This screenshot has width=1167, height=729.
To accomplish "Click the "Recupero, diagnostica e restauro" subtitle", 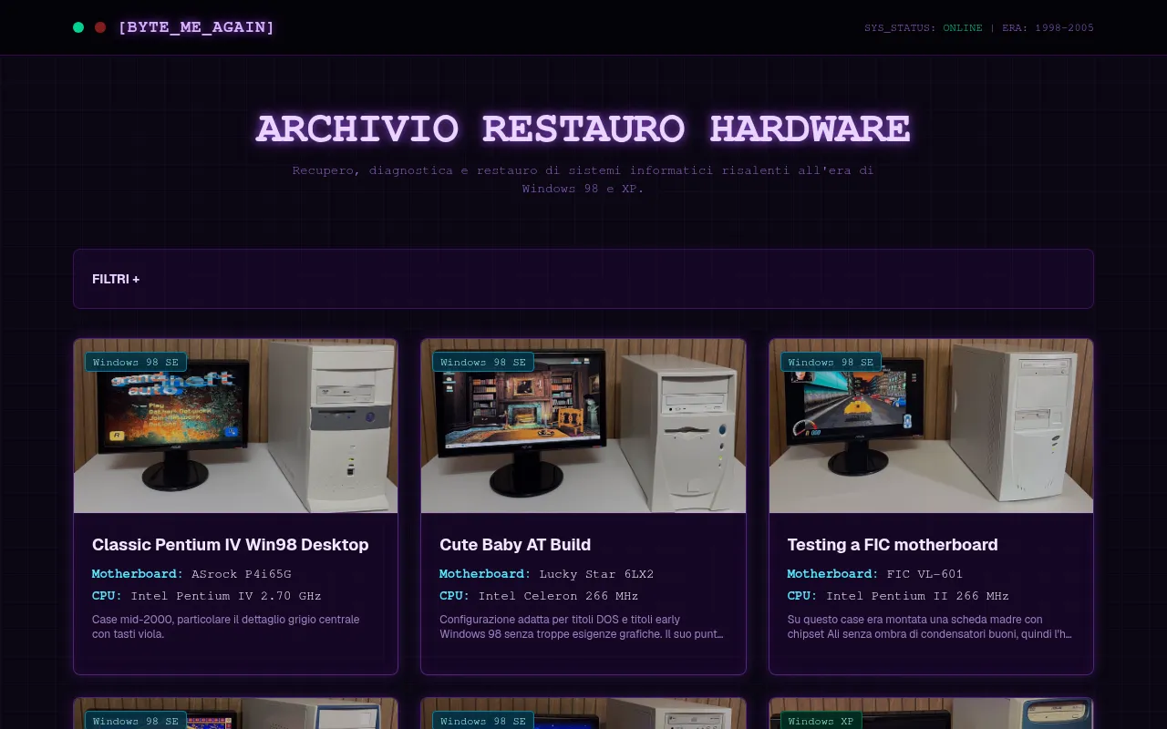I will pyautogui.click(x=583, y=180).
